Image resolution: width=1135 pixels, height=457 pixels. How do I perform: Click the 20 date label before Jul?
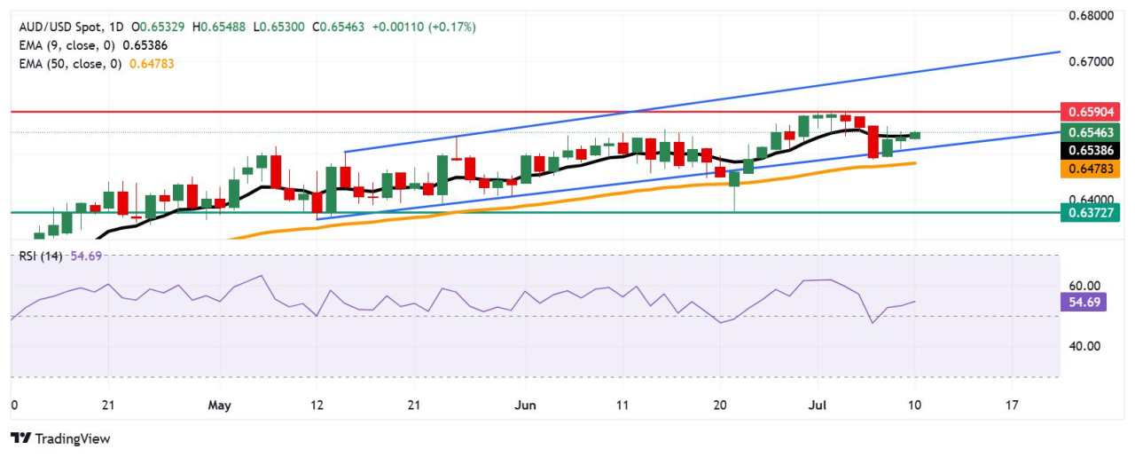click(720, 406)
